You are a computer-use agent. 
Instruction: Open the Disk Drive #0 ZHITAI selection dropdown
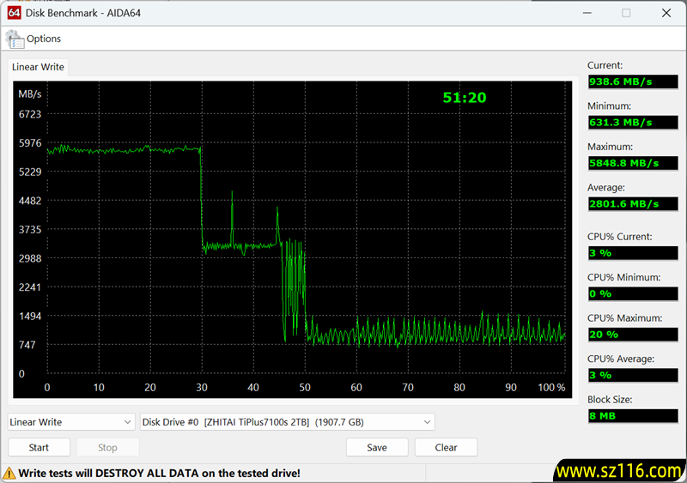(x=288, y=422)
